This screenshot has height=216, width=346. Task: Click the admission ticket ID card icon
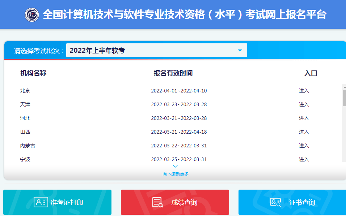[41, 202]
